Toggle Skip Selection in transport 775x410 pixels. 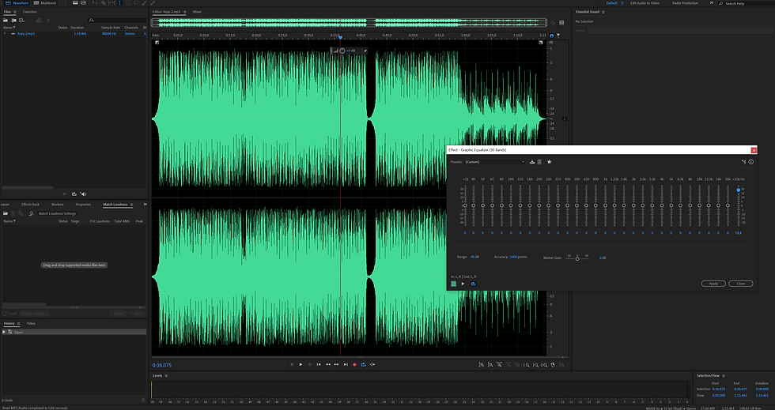click(x=372, y=364)
